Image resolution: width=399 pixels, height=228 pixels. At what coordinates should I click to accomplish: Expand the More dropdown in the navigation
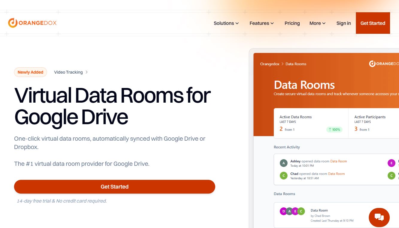pyautogui.click(x=317, y=23)
